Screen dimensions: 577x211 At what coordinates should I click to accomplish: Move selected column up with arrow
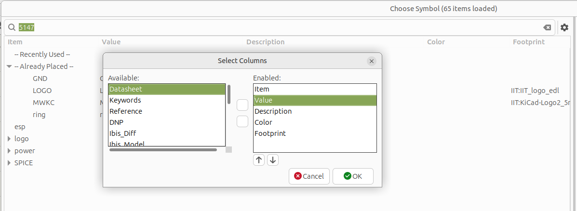[259, 160]
